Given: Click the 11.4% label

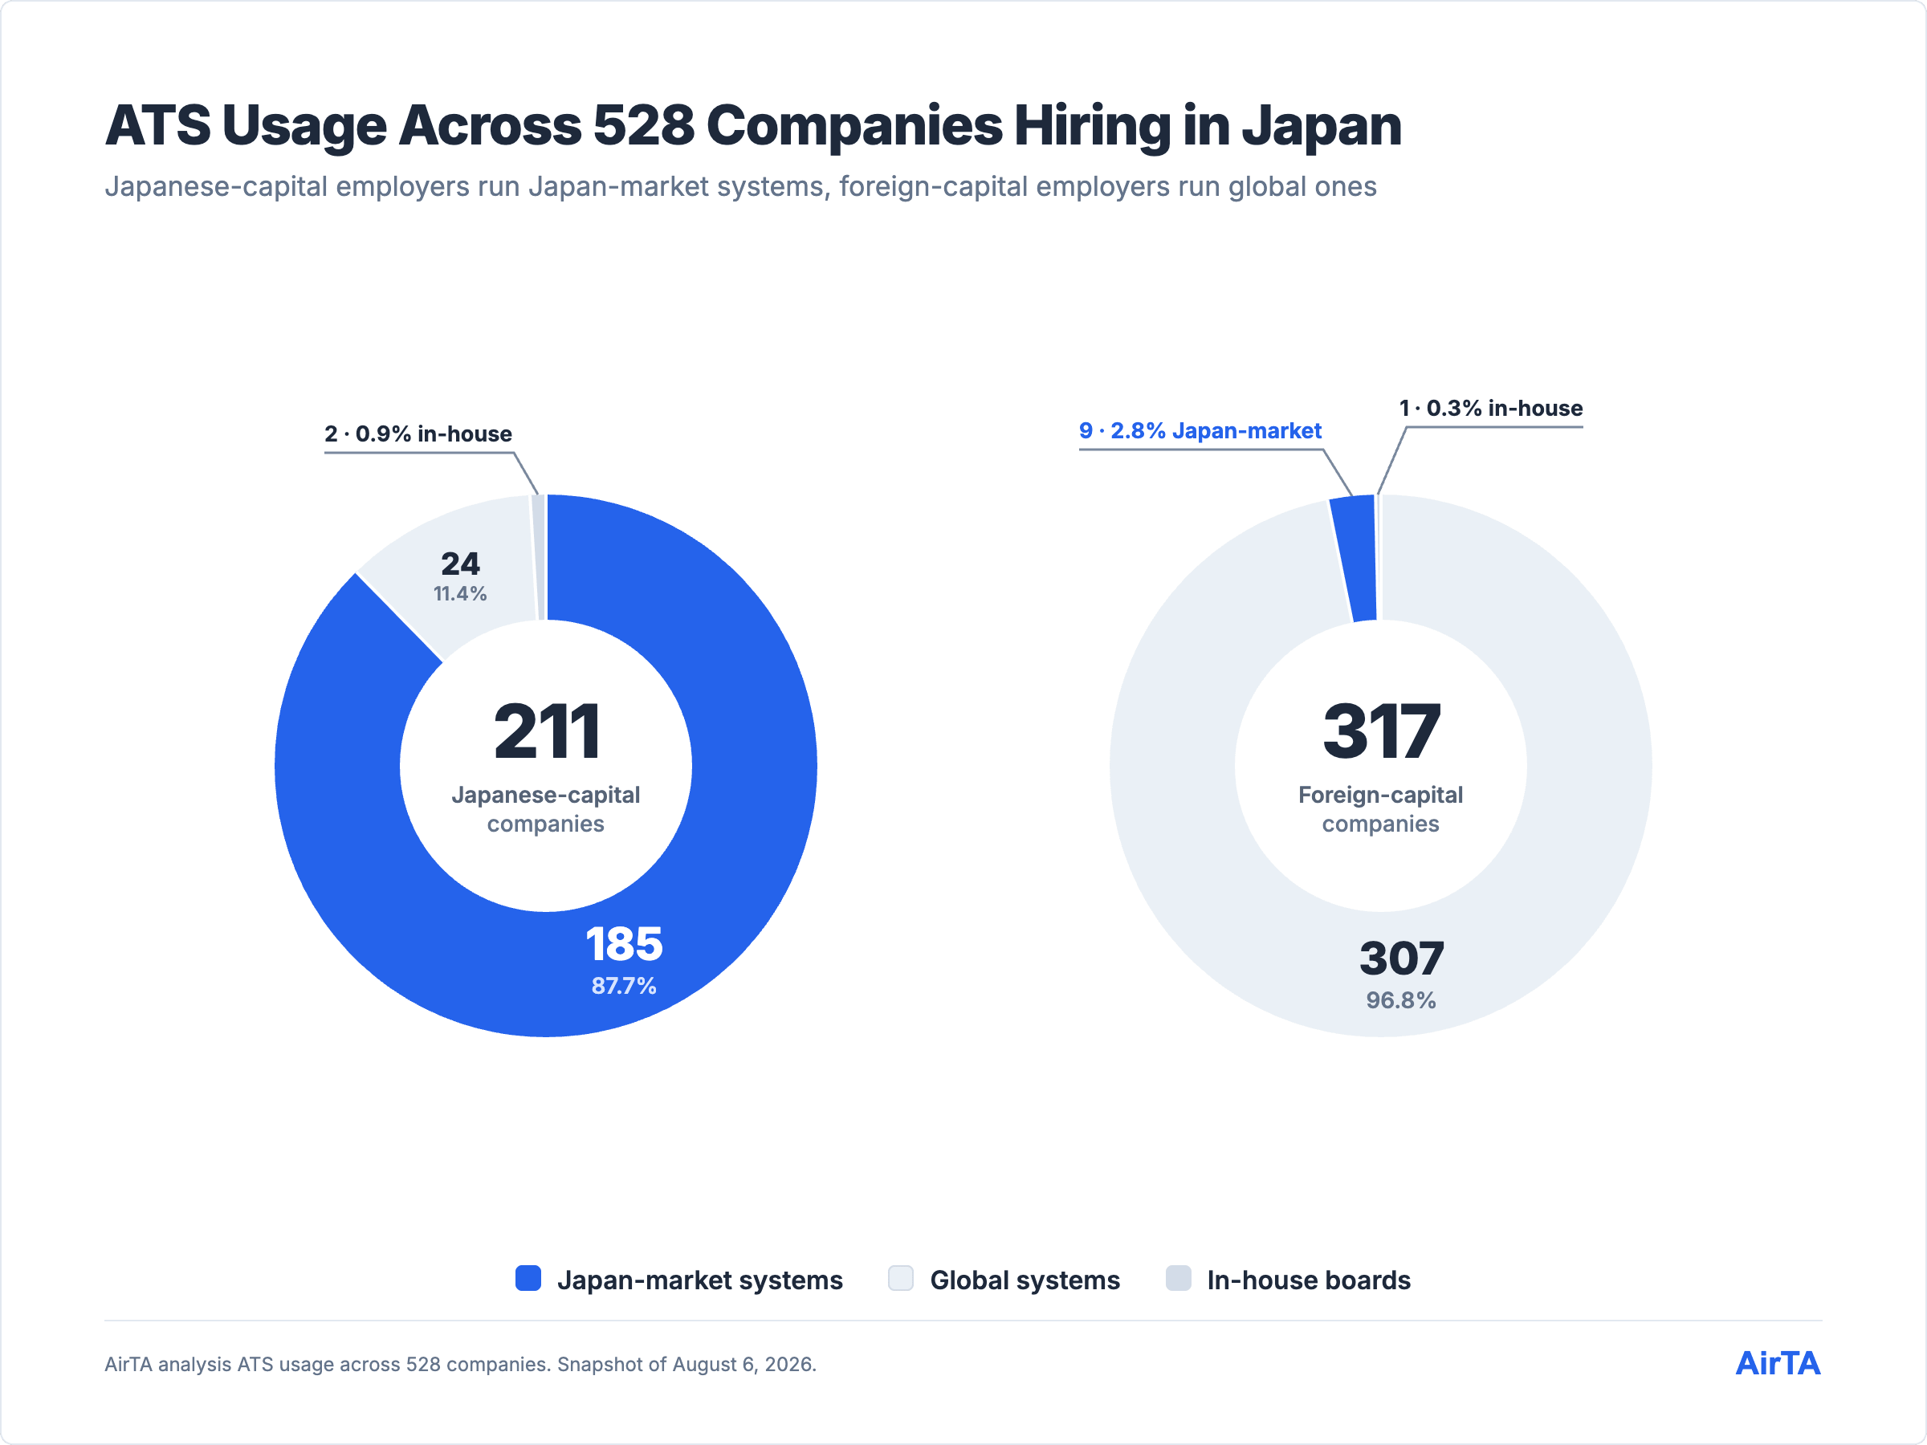Looking at the screenshot, I should click(x=460, y=594).
